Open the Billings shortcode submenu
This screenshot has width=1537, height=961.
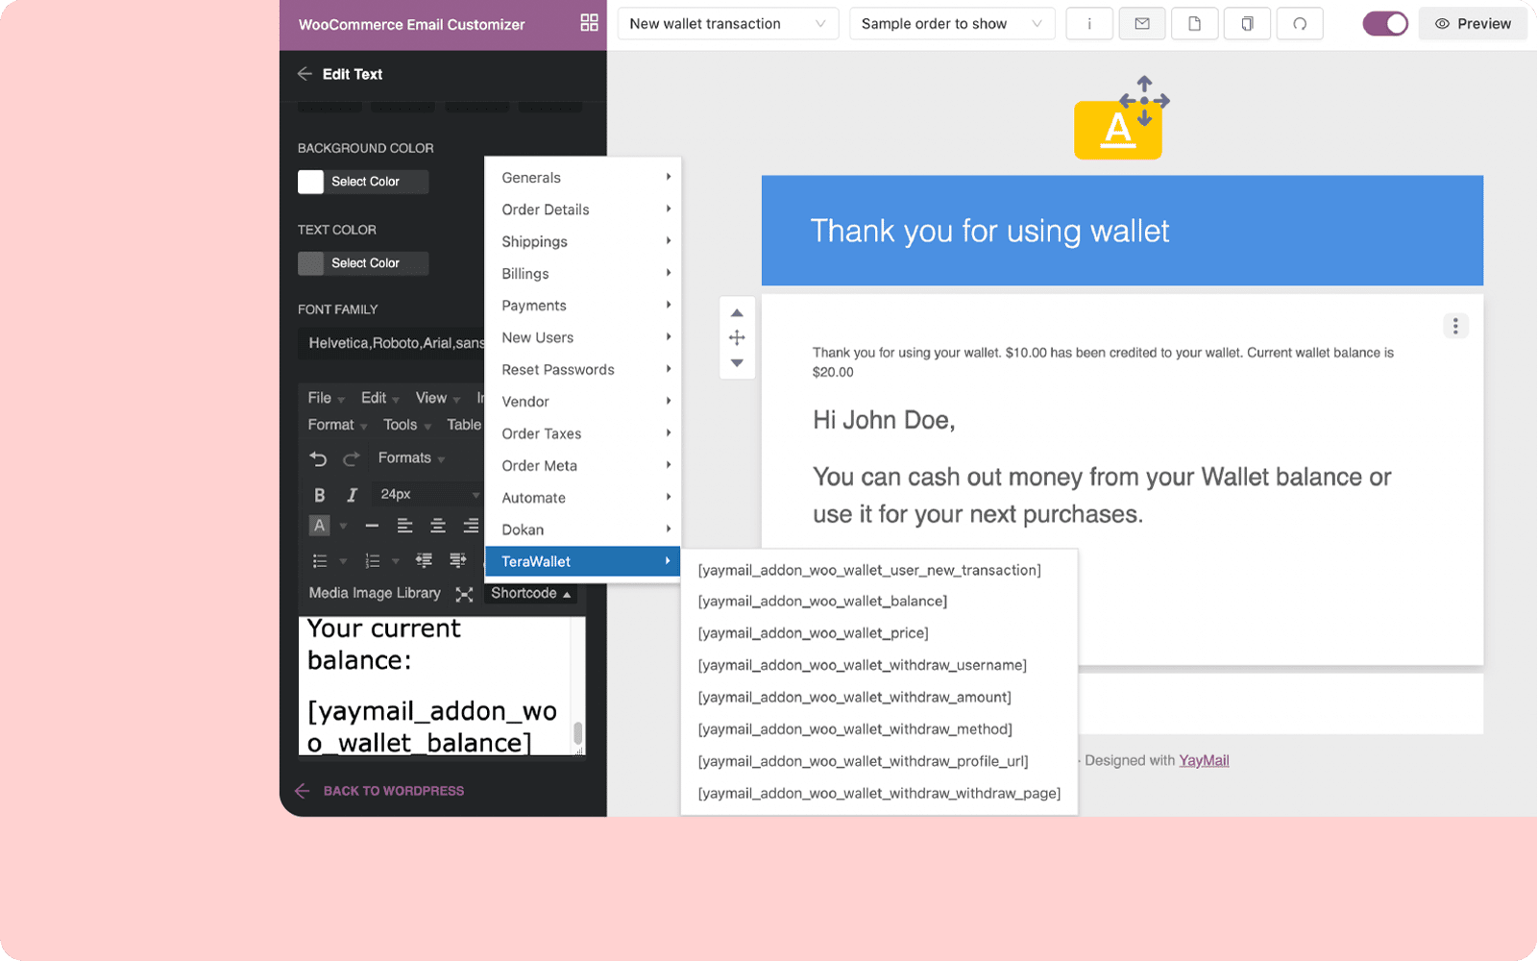tap(583, 274)
